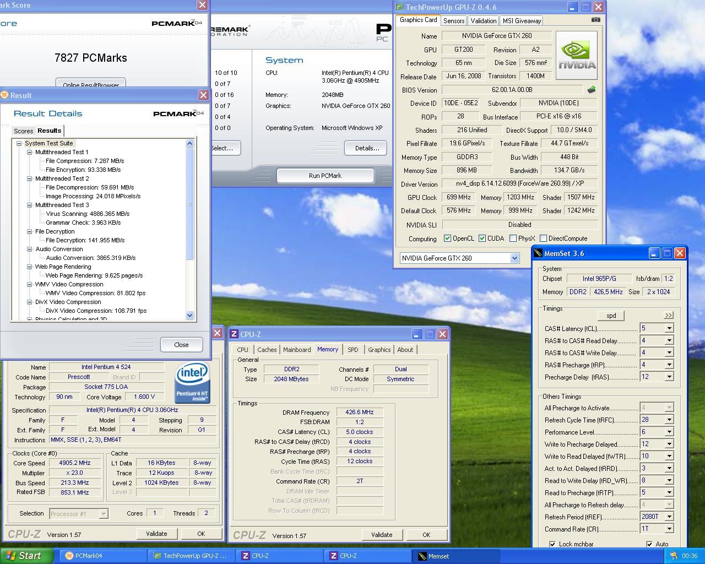
Task: Click Online ResultBrowser button
Action: (91, 84)
